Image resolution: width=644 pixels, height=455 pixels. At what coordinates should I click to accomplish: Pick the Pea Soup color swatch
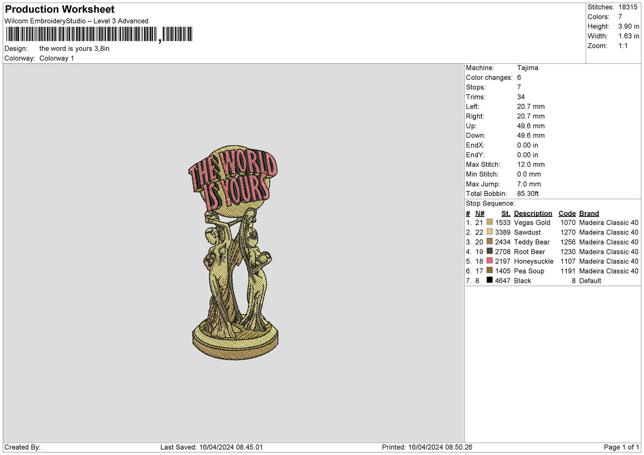[x=490, y=271]
